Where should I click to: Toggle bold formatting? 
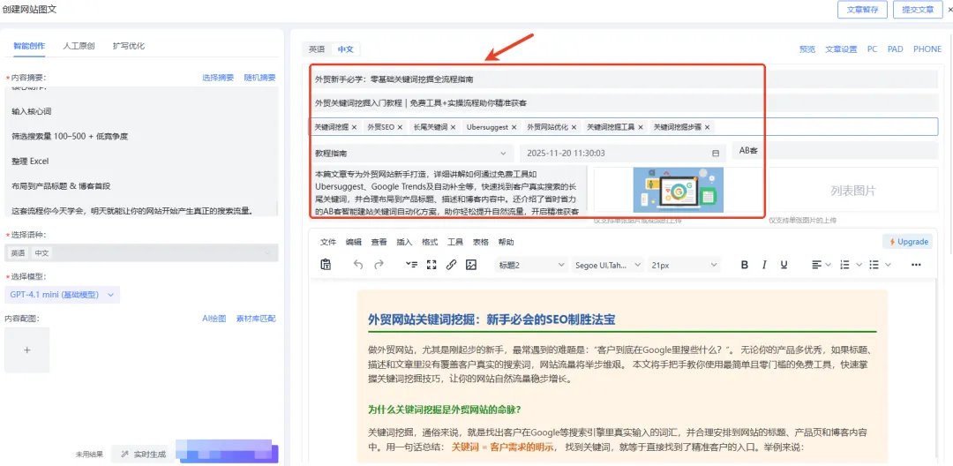coord(744,265)
